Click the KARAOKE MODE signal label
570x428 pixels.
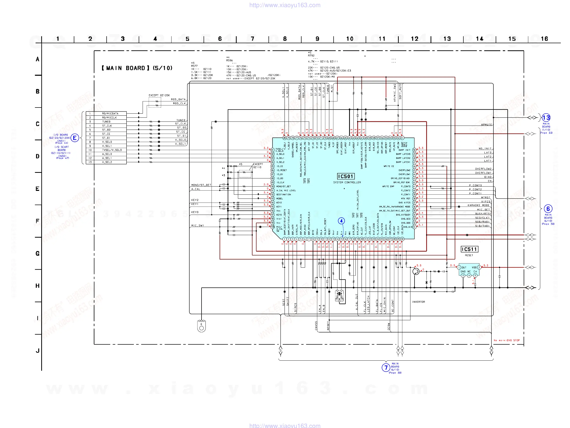[x=478, y=205]
